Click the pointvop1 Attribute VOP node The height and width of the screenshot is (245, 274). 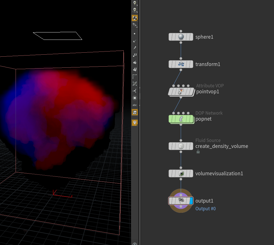[x=181, y=92]
